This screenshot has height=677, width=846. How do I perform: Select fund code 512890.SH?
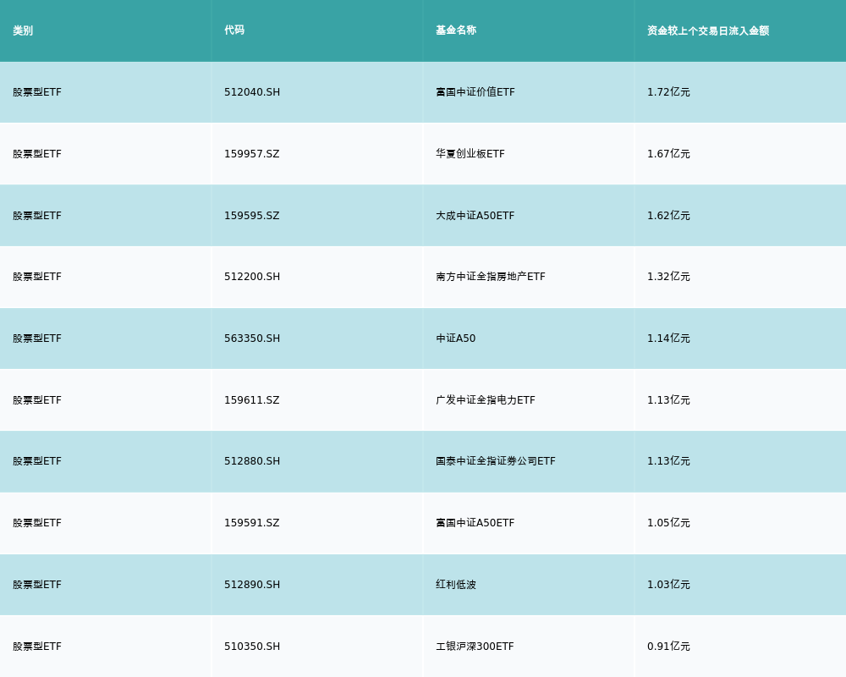coord(252,585)
